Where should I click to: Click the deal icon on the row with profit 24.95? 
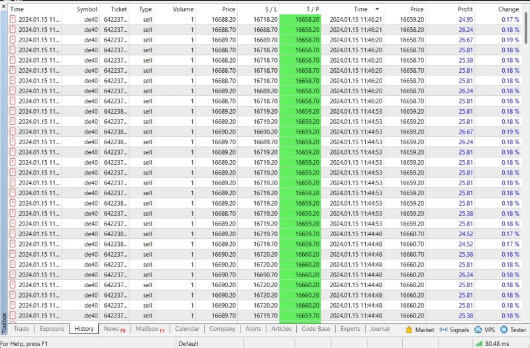(13, 19)
